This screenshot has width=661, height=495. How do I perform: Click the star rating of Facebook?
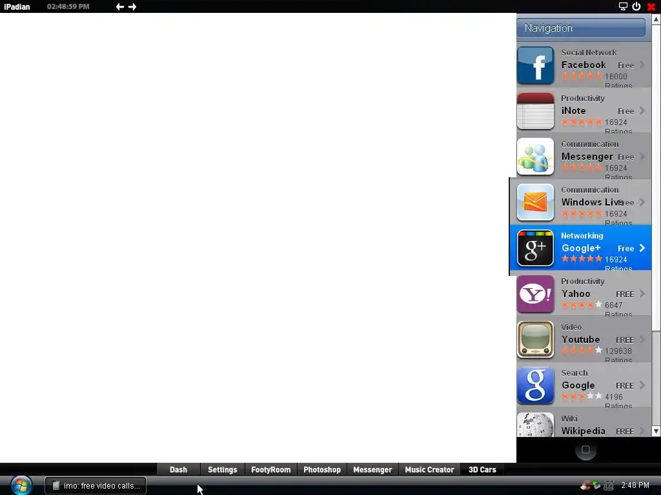[582, 76]
